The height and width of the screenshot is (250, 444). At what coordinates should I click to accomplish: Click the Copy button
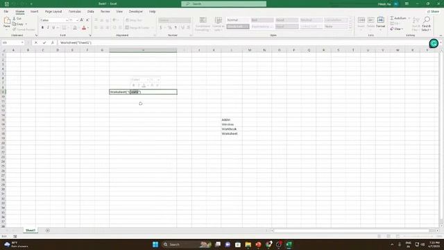(x=17, y=24)
